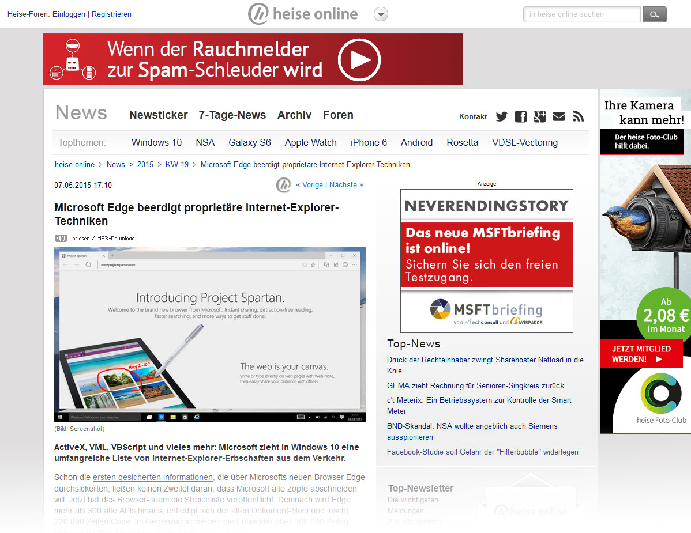
Task: Open c't Meterix Smart Meter article
Action: 479,406
